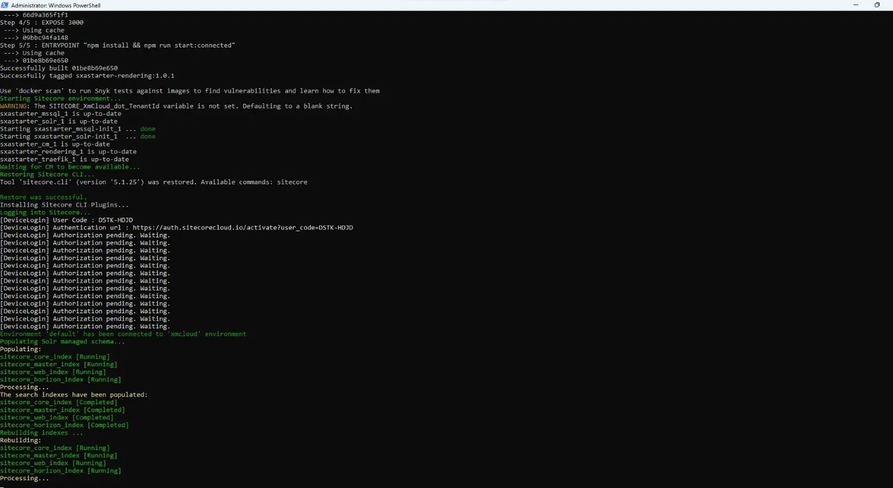
Task: Click 'Populating Solr managed schema...' line
Action: tap(63, 342)
